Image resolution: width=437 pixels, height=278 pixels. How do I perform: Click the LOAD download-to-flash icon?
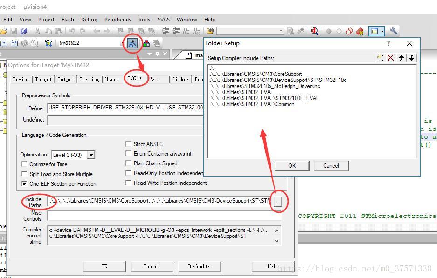pos(49,43)
